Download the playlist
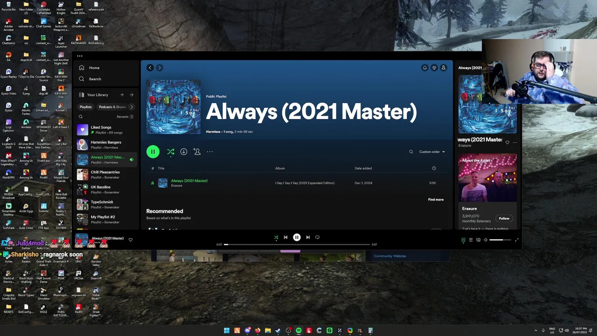 [184, 152]
